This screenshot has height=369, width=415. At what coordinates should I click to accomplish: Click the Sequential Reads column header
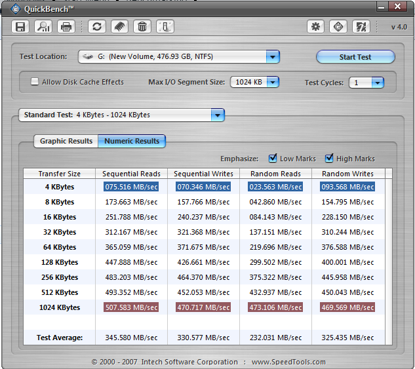point(131,174)
